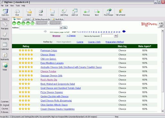Open Pizza Cheese Squares recipe

[52, 92]
